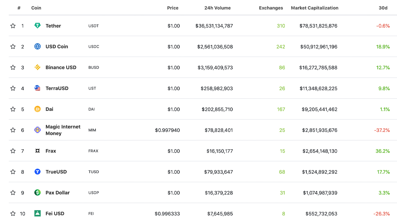
Task: Open Tether's 310 exchanges link
Action: coord(281,26)
